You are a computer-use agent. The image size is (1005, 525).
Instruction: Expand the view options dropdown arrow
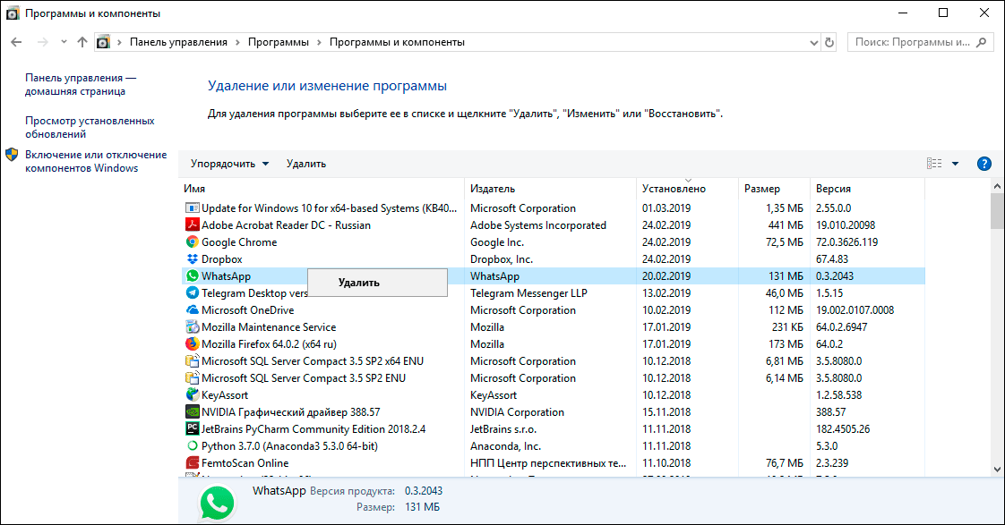pyautogui.click(x=955, y=164)
